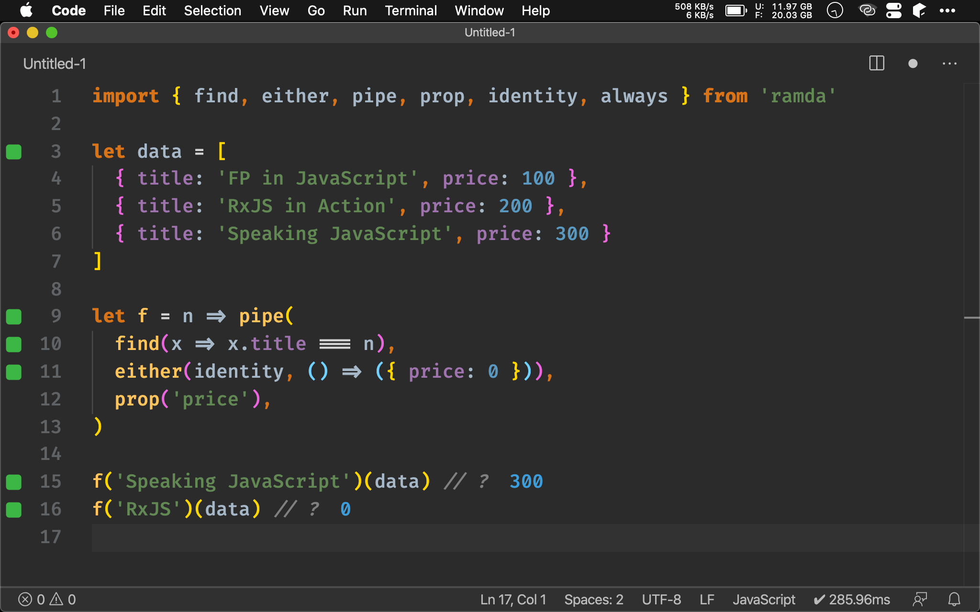980x612 pixels.
Task: Open the Edit menu
Action: (x=154, y=11)
